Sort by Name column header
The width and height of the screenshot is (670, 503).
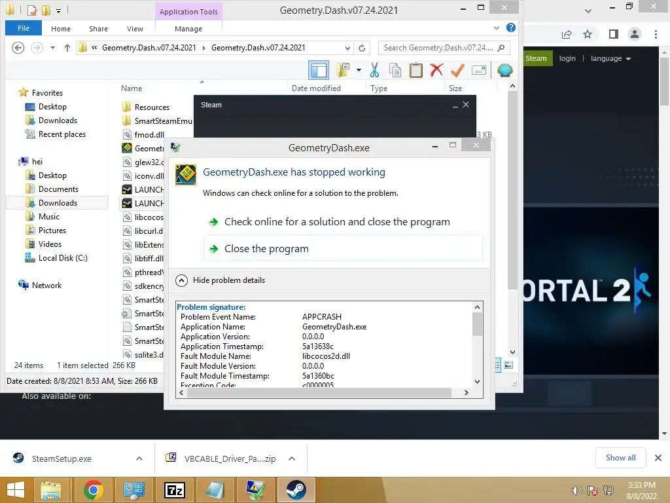pos(132,88)
